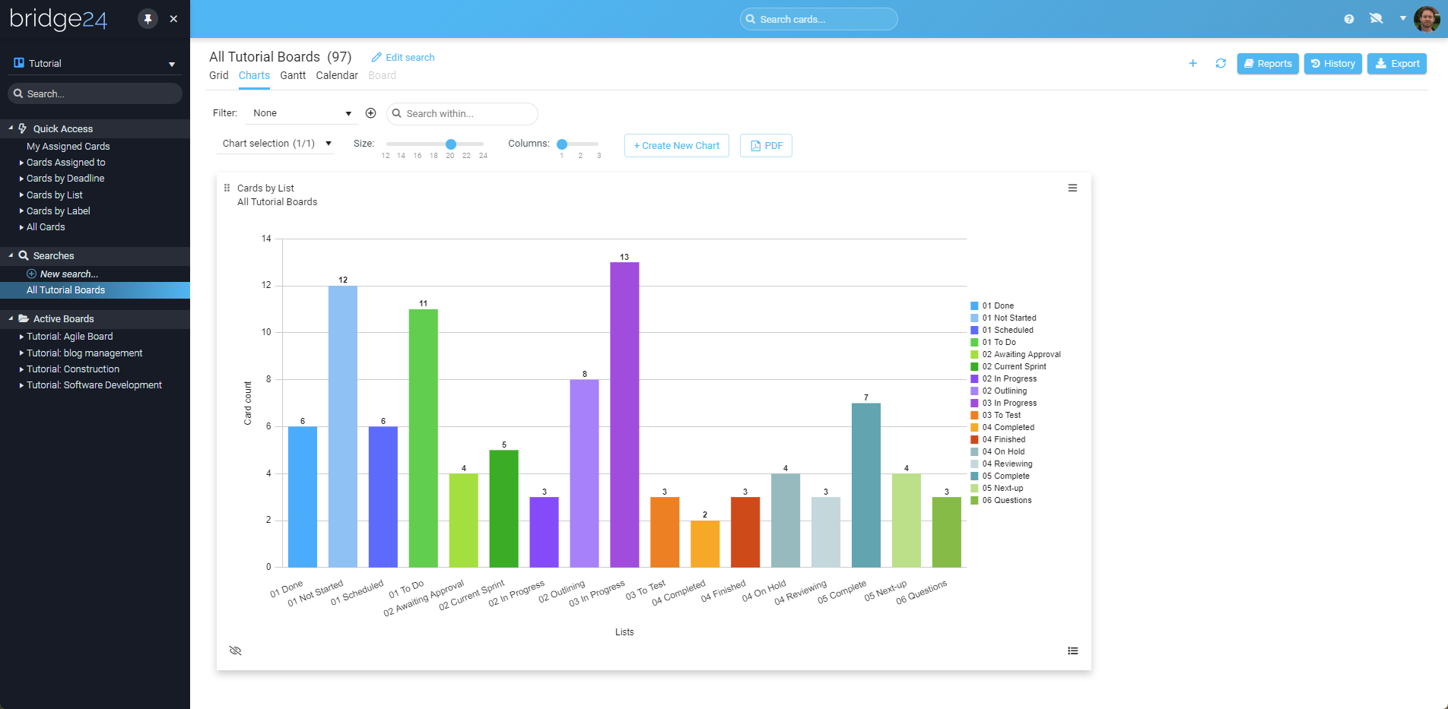This screenshot has width=1448, height=709.
Task: Switch to the Gantt tab
Action: click(x=293, y=75)
